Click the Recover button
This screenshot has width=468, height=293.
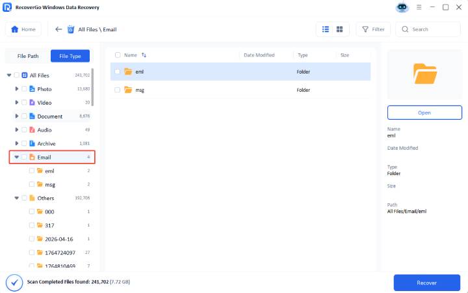tap(427, 283)
